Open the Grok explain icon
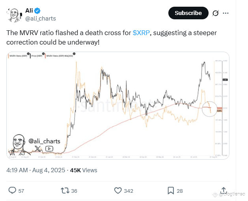The width and height of the screenshot is (248, 201). click(x=215, y=13)
